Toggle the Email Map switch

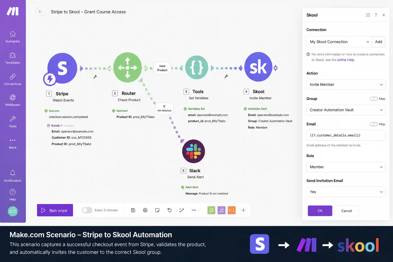(374, 124)
